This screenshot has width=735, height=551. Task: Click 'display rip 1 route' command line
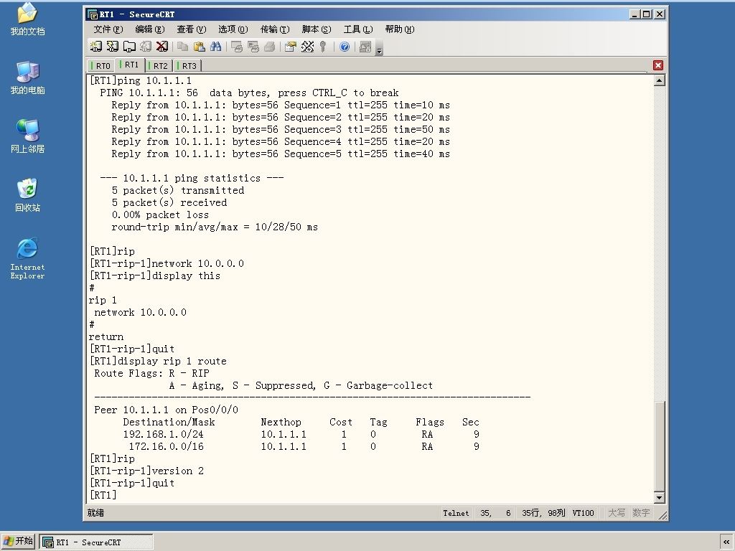pyautogui.click(x=158, y=361)
